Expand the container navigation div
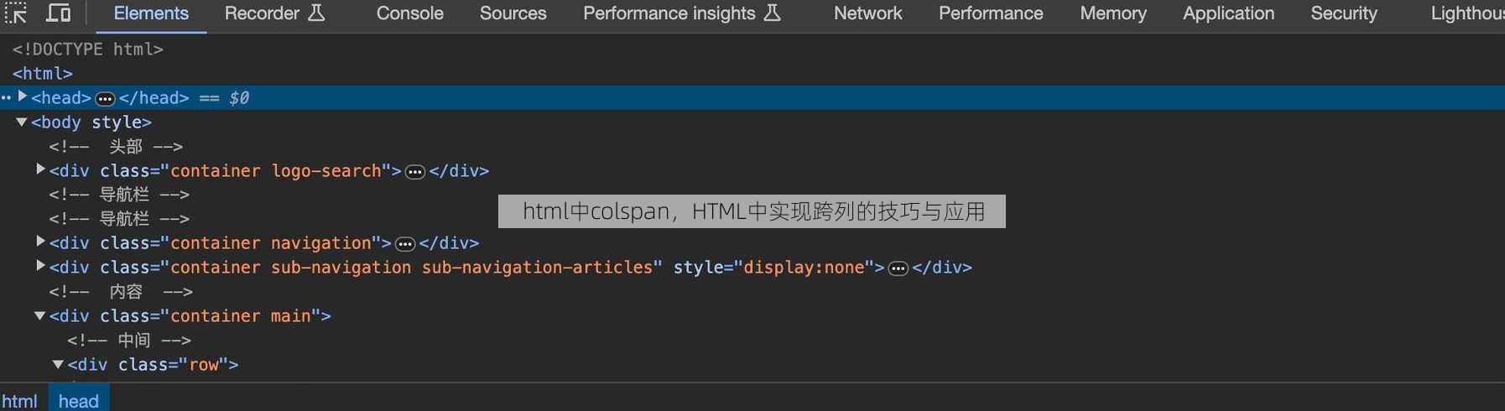Screen dimensions: 1505x411 pyautogui.click(x=40, y=242)
